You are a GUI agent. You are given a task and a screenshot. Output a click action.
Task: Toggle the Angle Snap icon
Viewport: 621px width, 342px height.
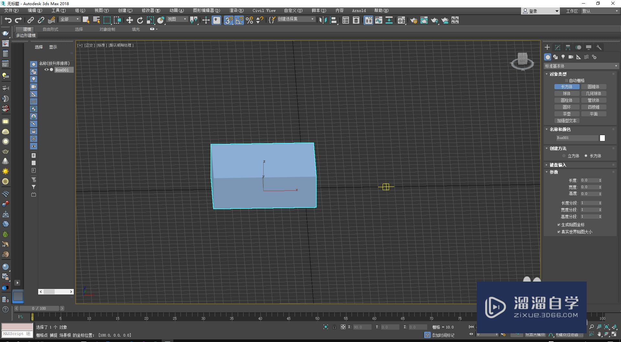coord(239,20)
